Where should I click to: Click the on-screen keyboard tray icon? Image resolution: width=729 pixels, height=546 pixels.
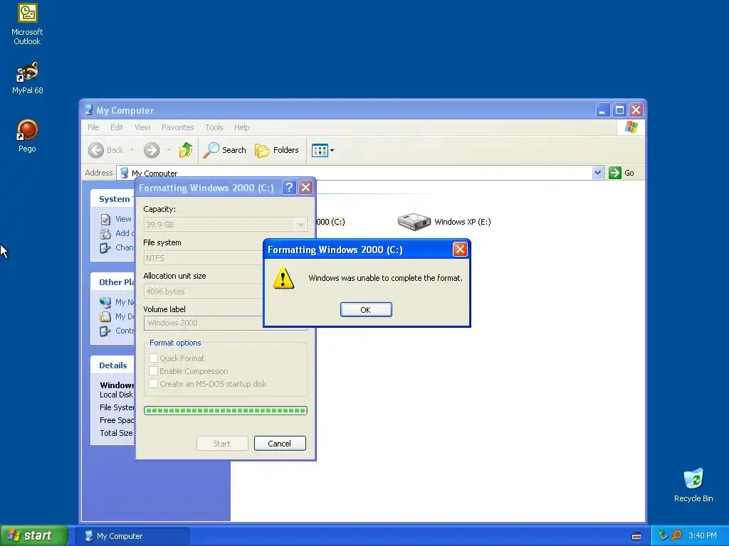pos(636,536)
